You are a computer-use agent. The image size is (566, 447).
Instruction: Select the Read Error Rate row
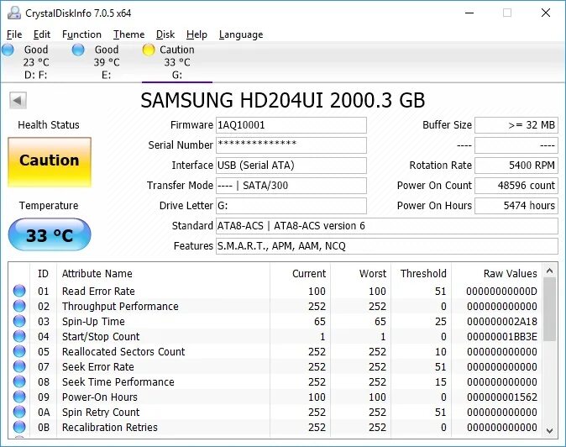(x=275, y=291)
